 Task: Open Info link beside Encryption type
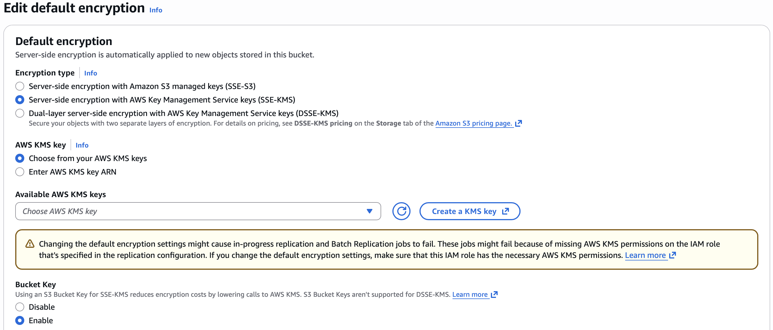pyautogui.click(x=91, y=73)
